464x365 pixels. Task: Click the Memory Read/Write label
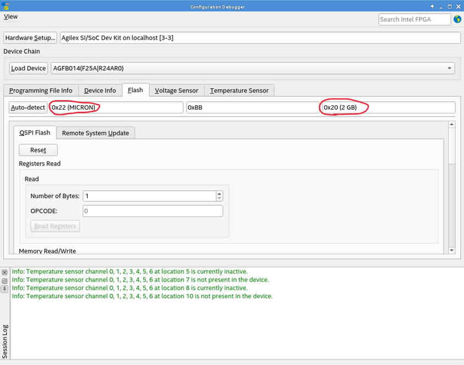coord(47,251)
